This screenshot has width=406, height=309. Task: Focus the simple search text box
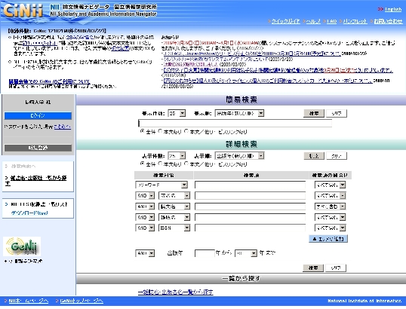(x=235, y=124)
